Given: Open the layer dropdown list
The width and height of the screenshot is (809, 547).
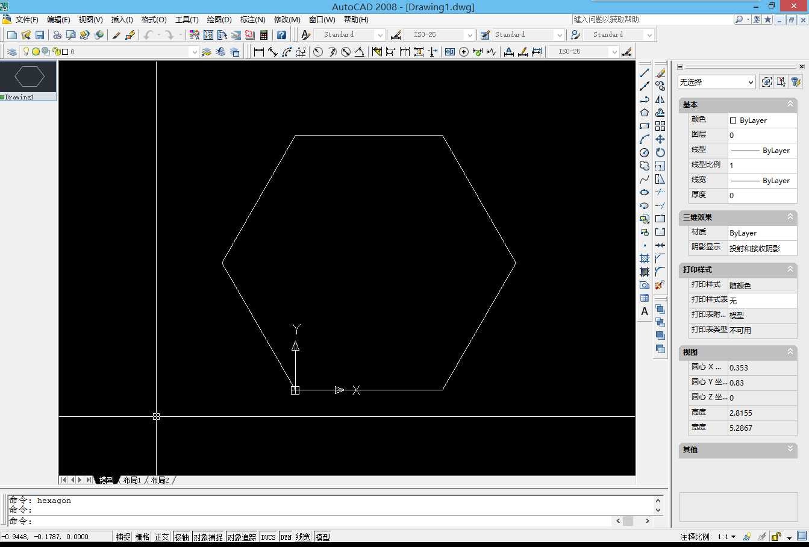Looking at the screenshot, I should pos(194,52).
